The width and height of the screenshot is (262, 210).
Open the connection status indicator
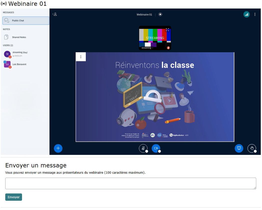click(x=246, y=15)
